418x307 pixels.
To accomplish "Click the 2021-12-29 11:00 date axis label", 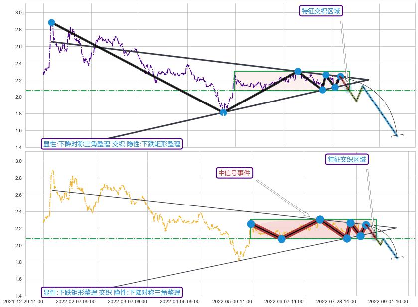I will pyautogui.click(x=24, y=301).
